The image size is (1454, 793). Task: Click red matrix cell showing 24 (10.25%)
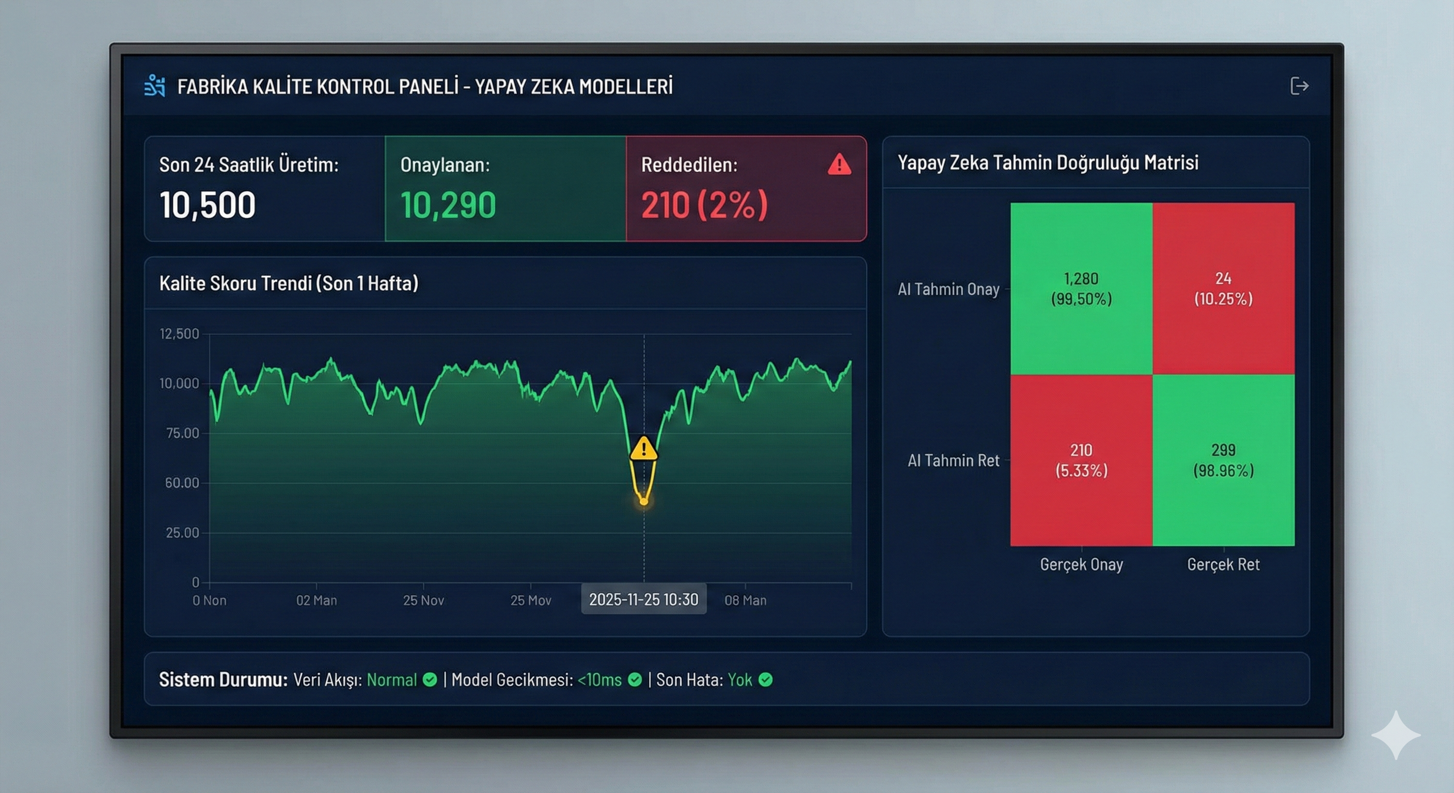(1223, 289)
